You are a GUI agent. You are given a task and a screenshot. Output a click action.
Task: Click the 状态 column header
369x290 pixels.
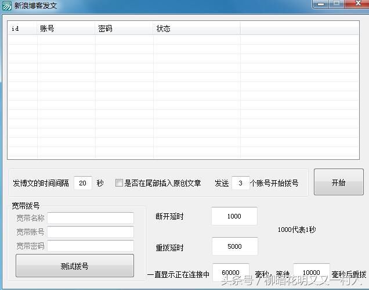pyautogui.click(x=197, y=28)
